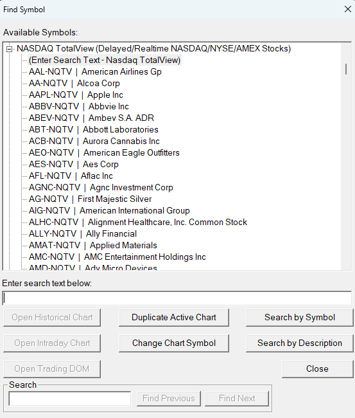This screenshot has height=418, width=355.
Task: Click Open Historical Chart button
Action: click(x=52, y=318)
